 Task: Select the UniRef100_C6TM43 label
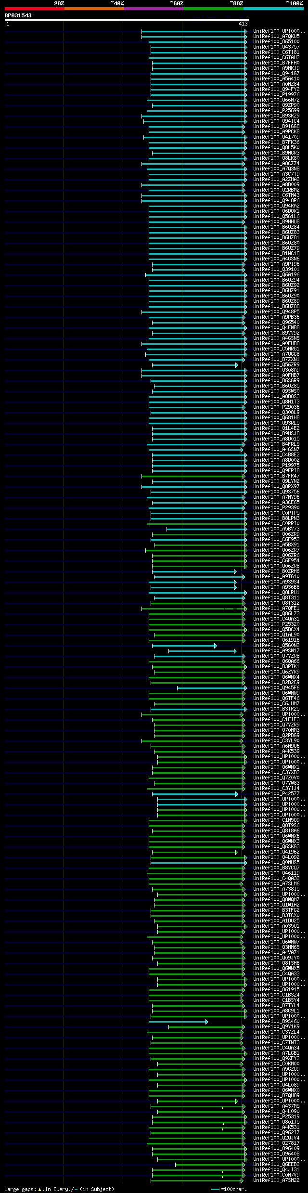click(x=276, y=195)
